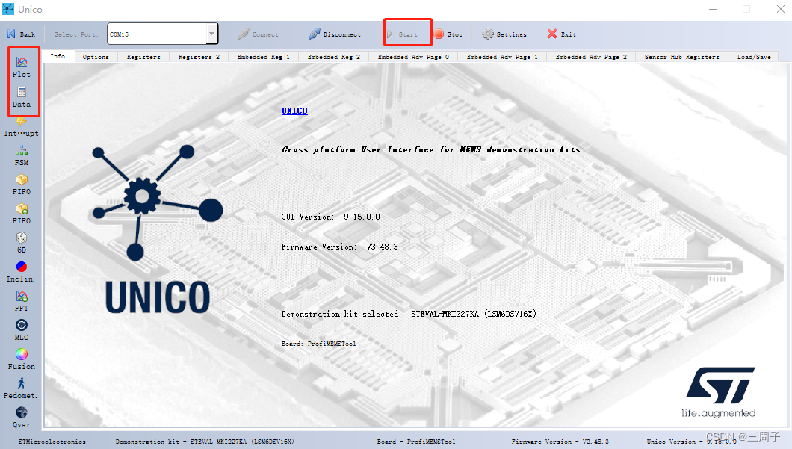Image resolution: width=792 pixels, height=449 pixels.
Task: Open the Pedometer tool
Action: [21, 389]
